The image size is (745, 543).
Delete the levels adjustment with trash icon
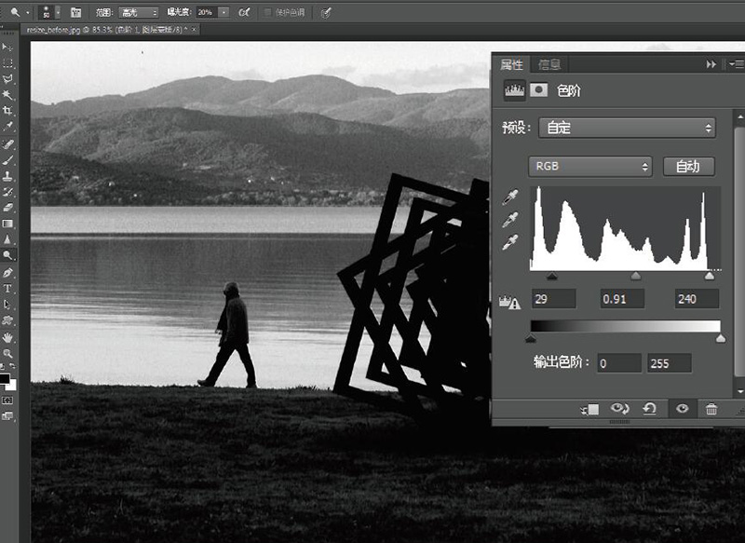coord(711,409)
